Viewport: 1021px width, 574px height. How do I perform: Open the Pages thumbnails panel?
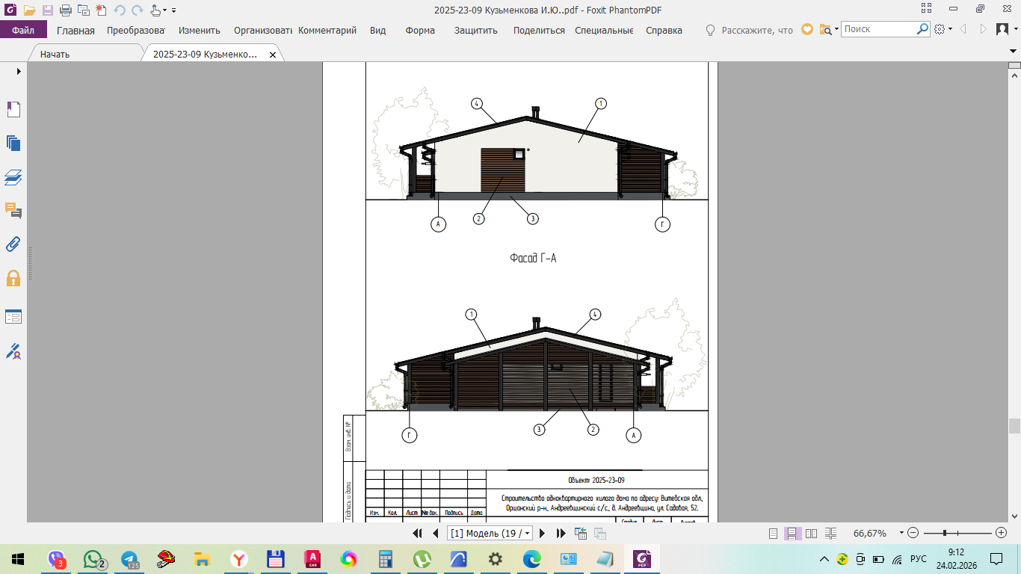[13, 143]
